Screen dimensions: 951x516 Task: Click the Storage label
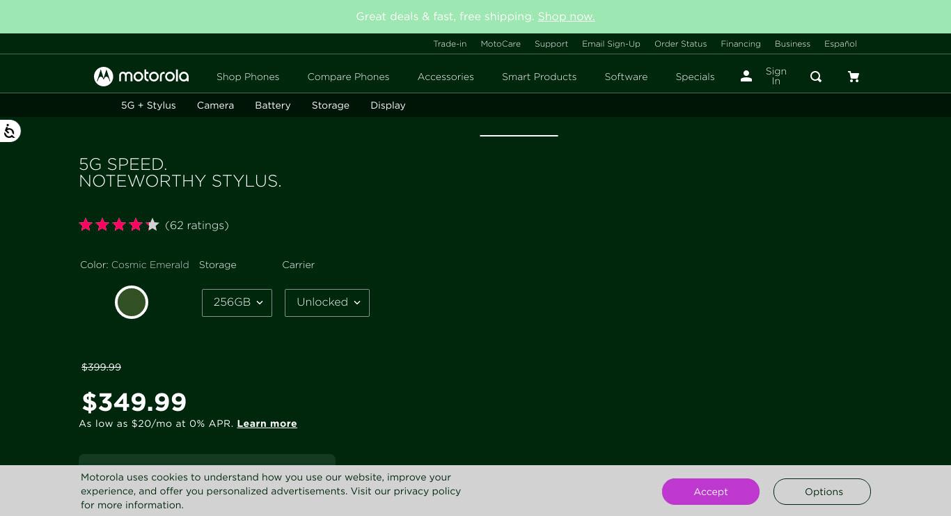tap(218, 265)
